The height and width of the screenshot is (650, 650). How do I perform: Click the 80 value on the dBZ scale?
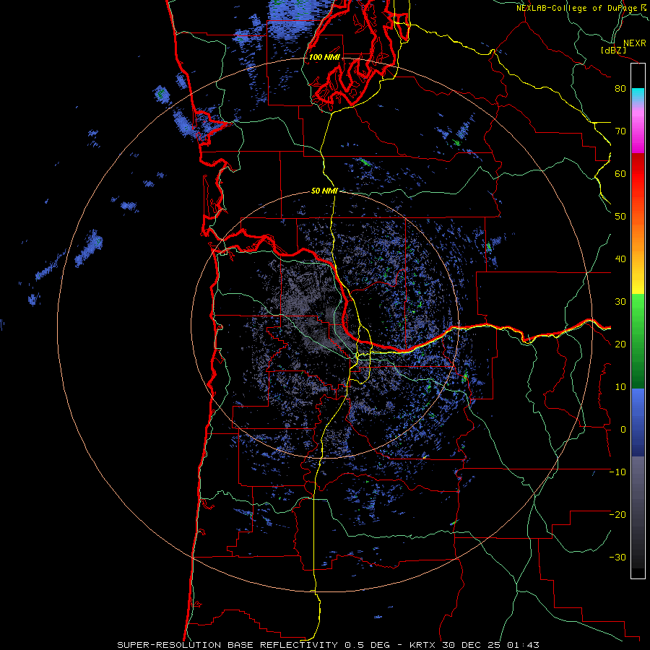coord(620,89)
